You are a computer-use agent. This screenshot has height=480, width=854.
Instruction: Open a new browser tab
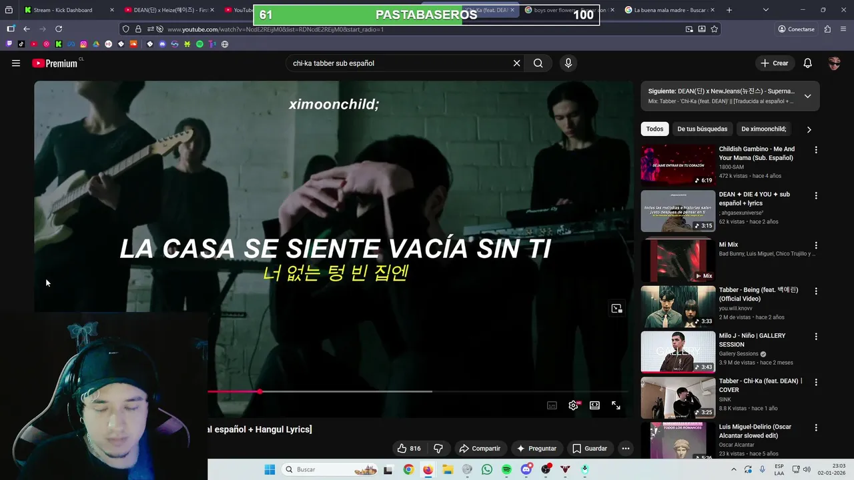coord(729,10)
